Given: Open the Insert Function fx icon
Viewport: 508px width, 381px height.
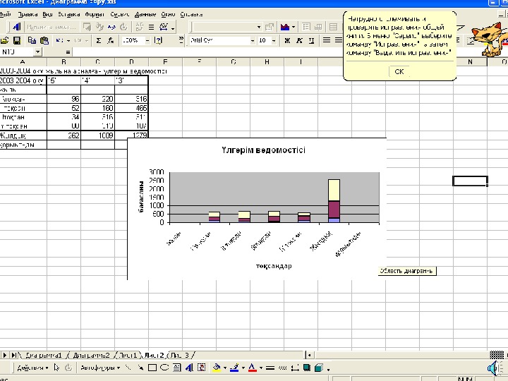Looking at the screenshot, I should [x=110, y=40].
